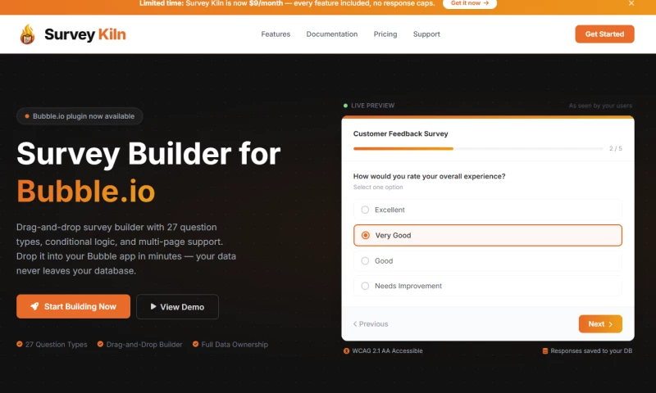656x393 pixels.
Task: Dismiss the promo banner with the X
Action: coord(631,3)
